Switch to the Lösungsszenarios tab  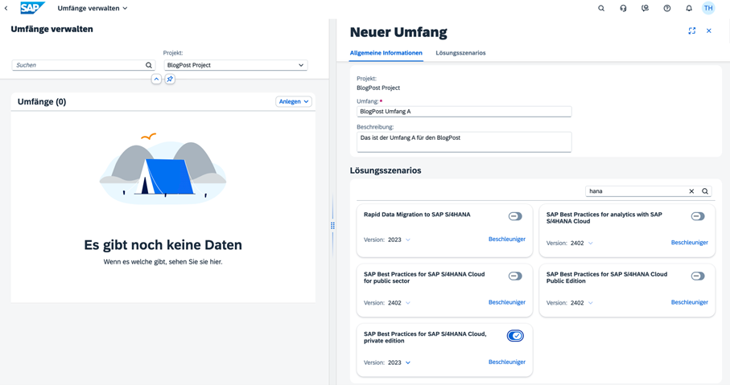(x=460, y=53)
